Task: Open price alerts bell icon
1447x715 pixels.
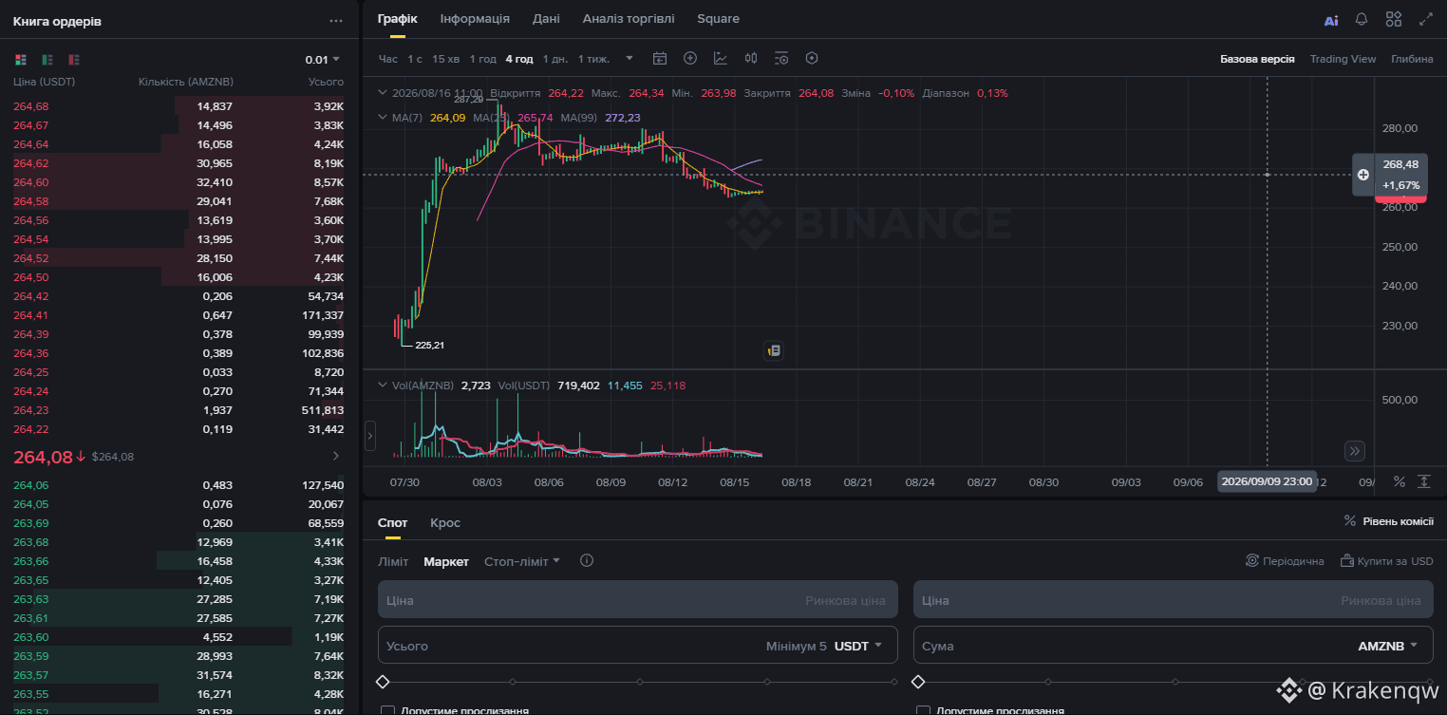Action: (x=1362, y=19)
